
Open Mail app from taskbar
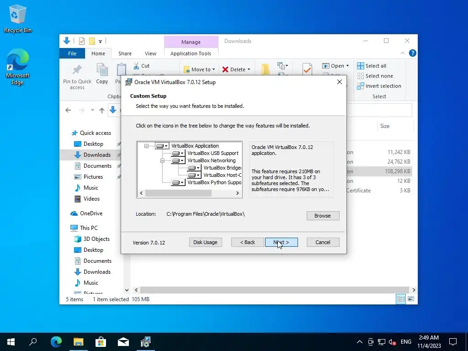(123, 342)
